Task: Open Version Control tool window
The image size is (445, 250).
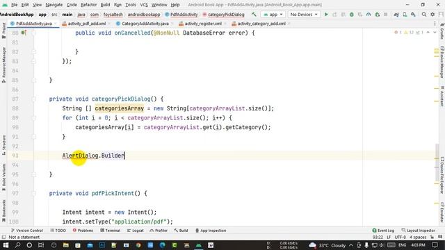Action: pos(26,231)
